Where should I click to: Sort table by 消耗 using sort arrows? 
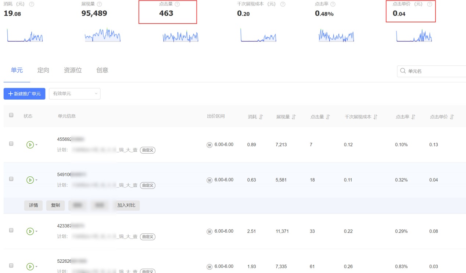261,117
